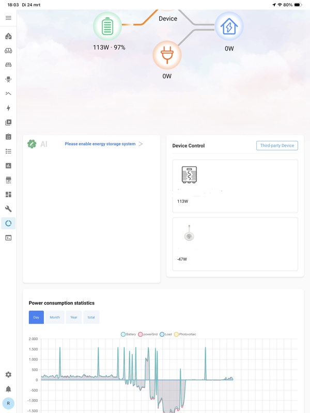
Task: Switch statistics to Day view
Action: coord(36,317)
